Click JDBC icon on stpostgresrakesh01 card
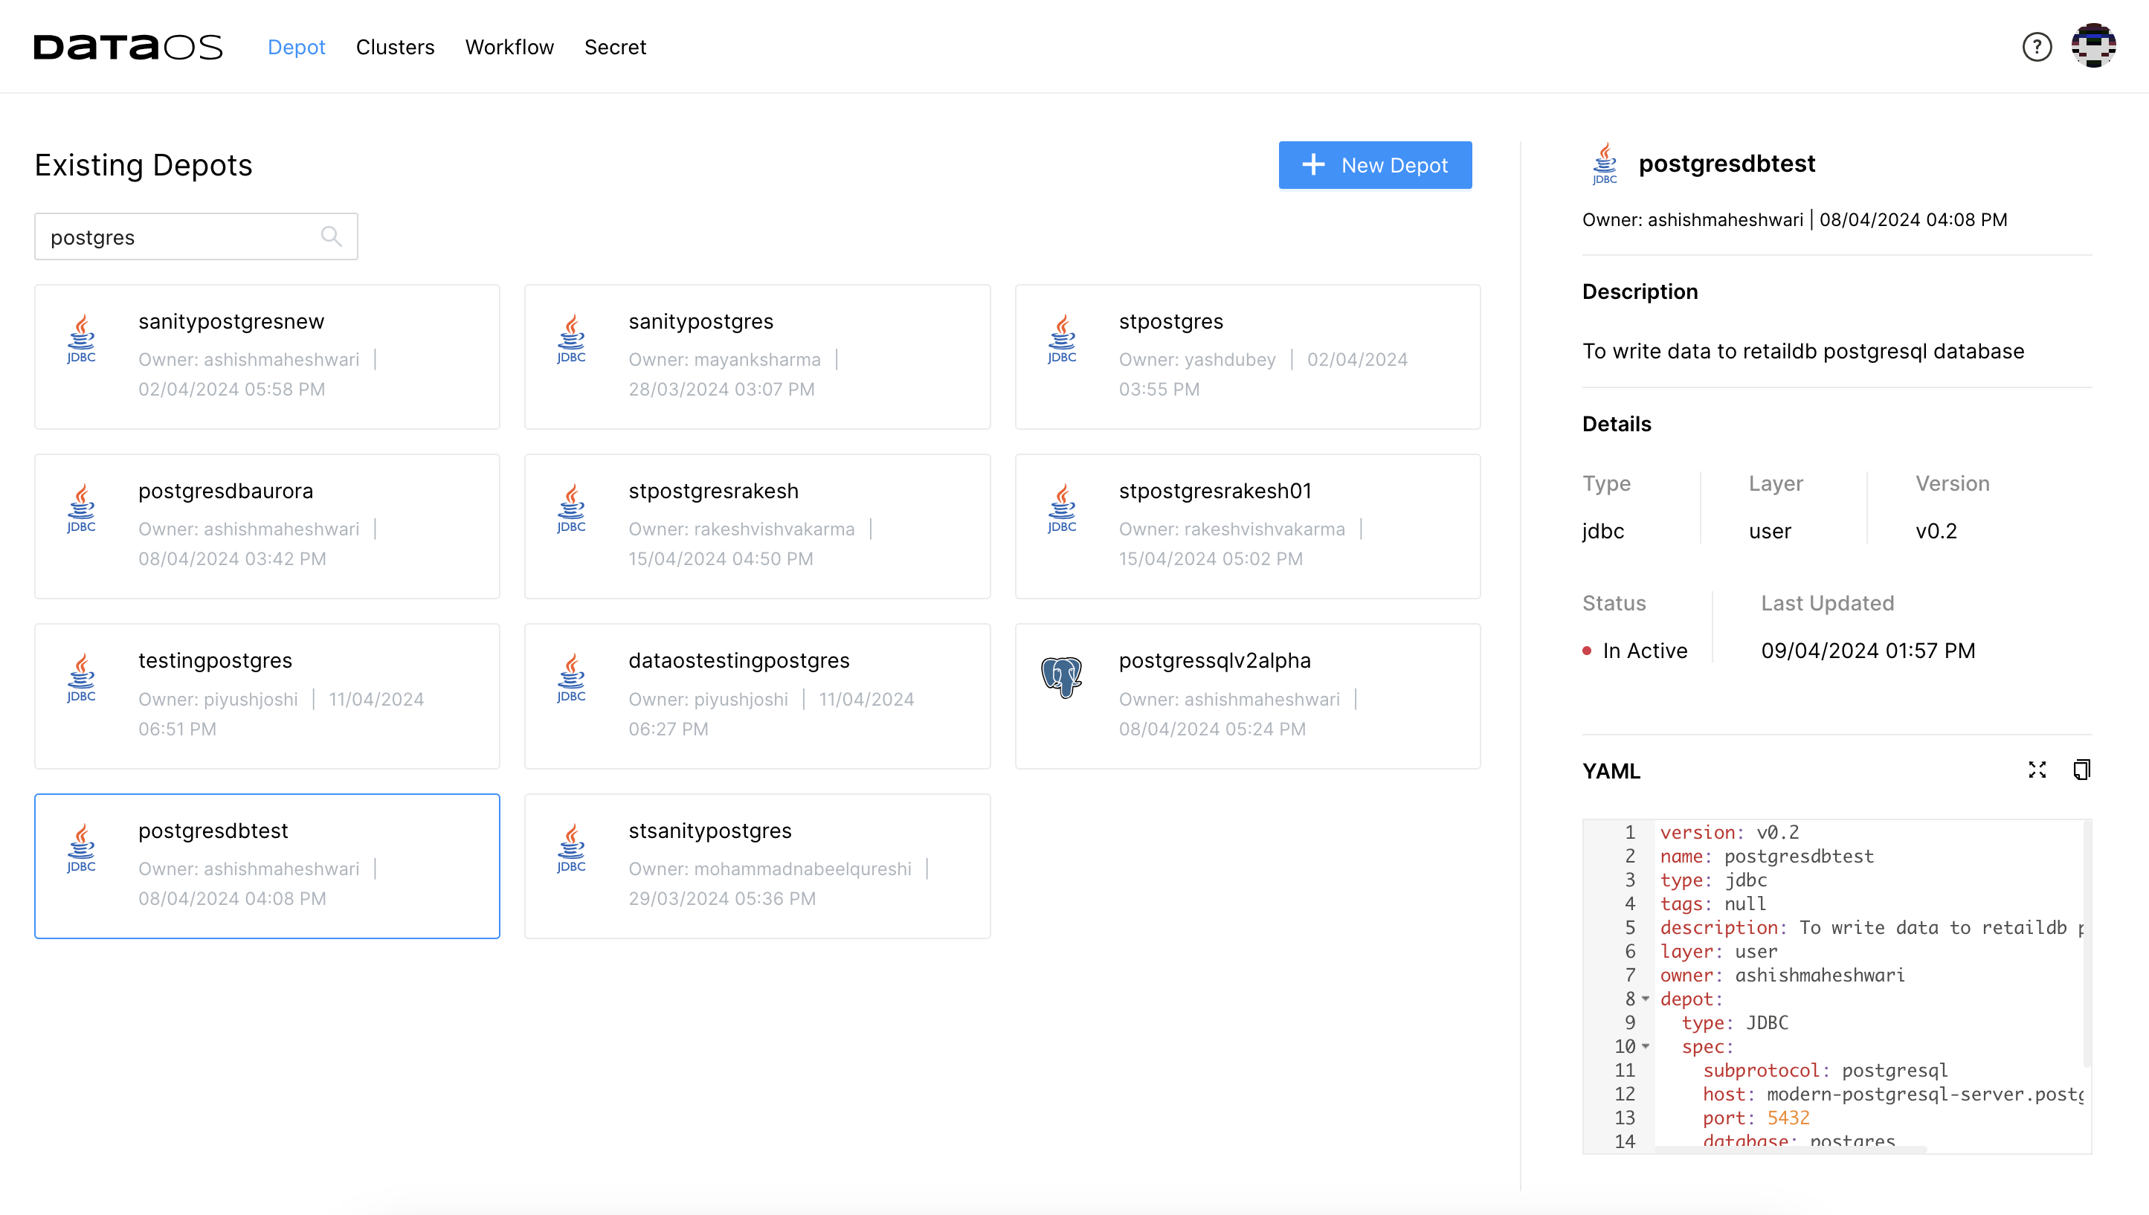This screenshot has width=2149, height=1215. (x=1062, y=508)
